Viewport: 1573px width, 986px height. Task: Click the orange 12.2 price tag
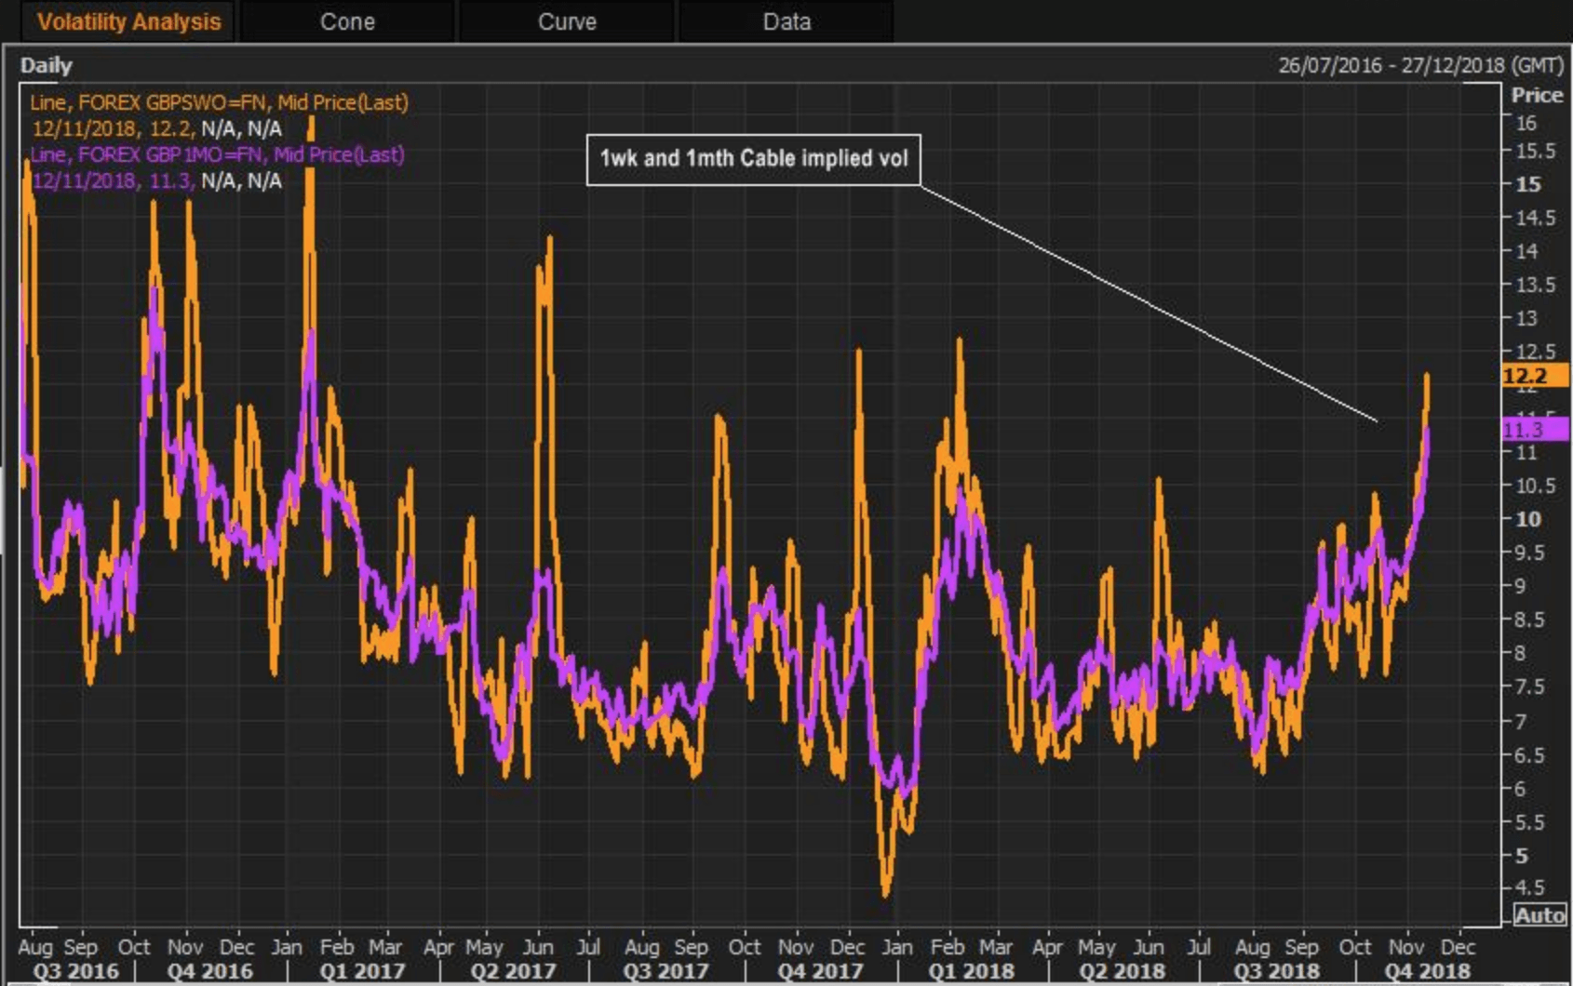(x=1534, y=376)
